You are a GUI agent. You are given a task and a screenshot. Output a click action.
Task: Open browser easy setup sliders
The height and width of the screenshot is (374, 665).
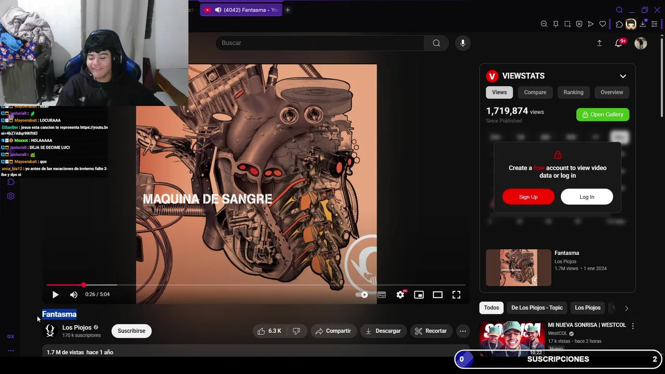click(655, 24)
